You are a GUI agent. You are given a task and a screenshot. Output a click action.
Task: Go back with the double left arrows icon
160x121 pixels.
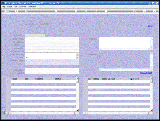point(76,11)
